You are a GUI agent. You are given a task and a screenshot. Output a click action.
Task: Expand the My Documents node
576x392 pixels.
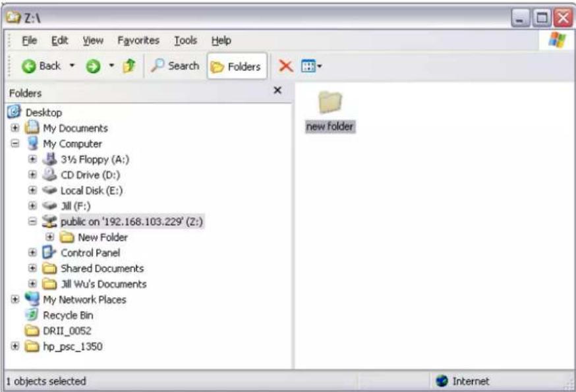tap(14, 128)
